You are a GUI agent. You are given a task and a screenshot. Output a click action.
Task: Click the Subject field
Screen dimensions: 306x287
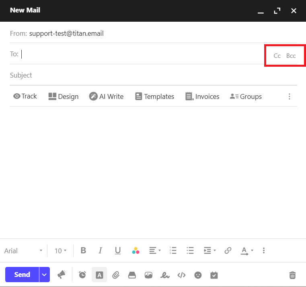pyautogui.click(x=153, y=75)
